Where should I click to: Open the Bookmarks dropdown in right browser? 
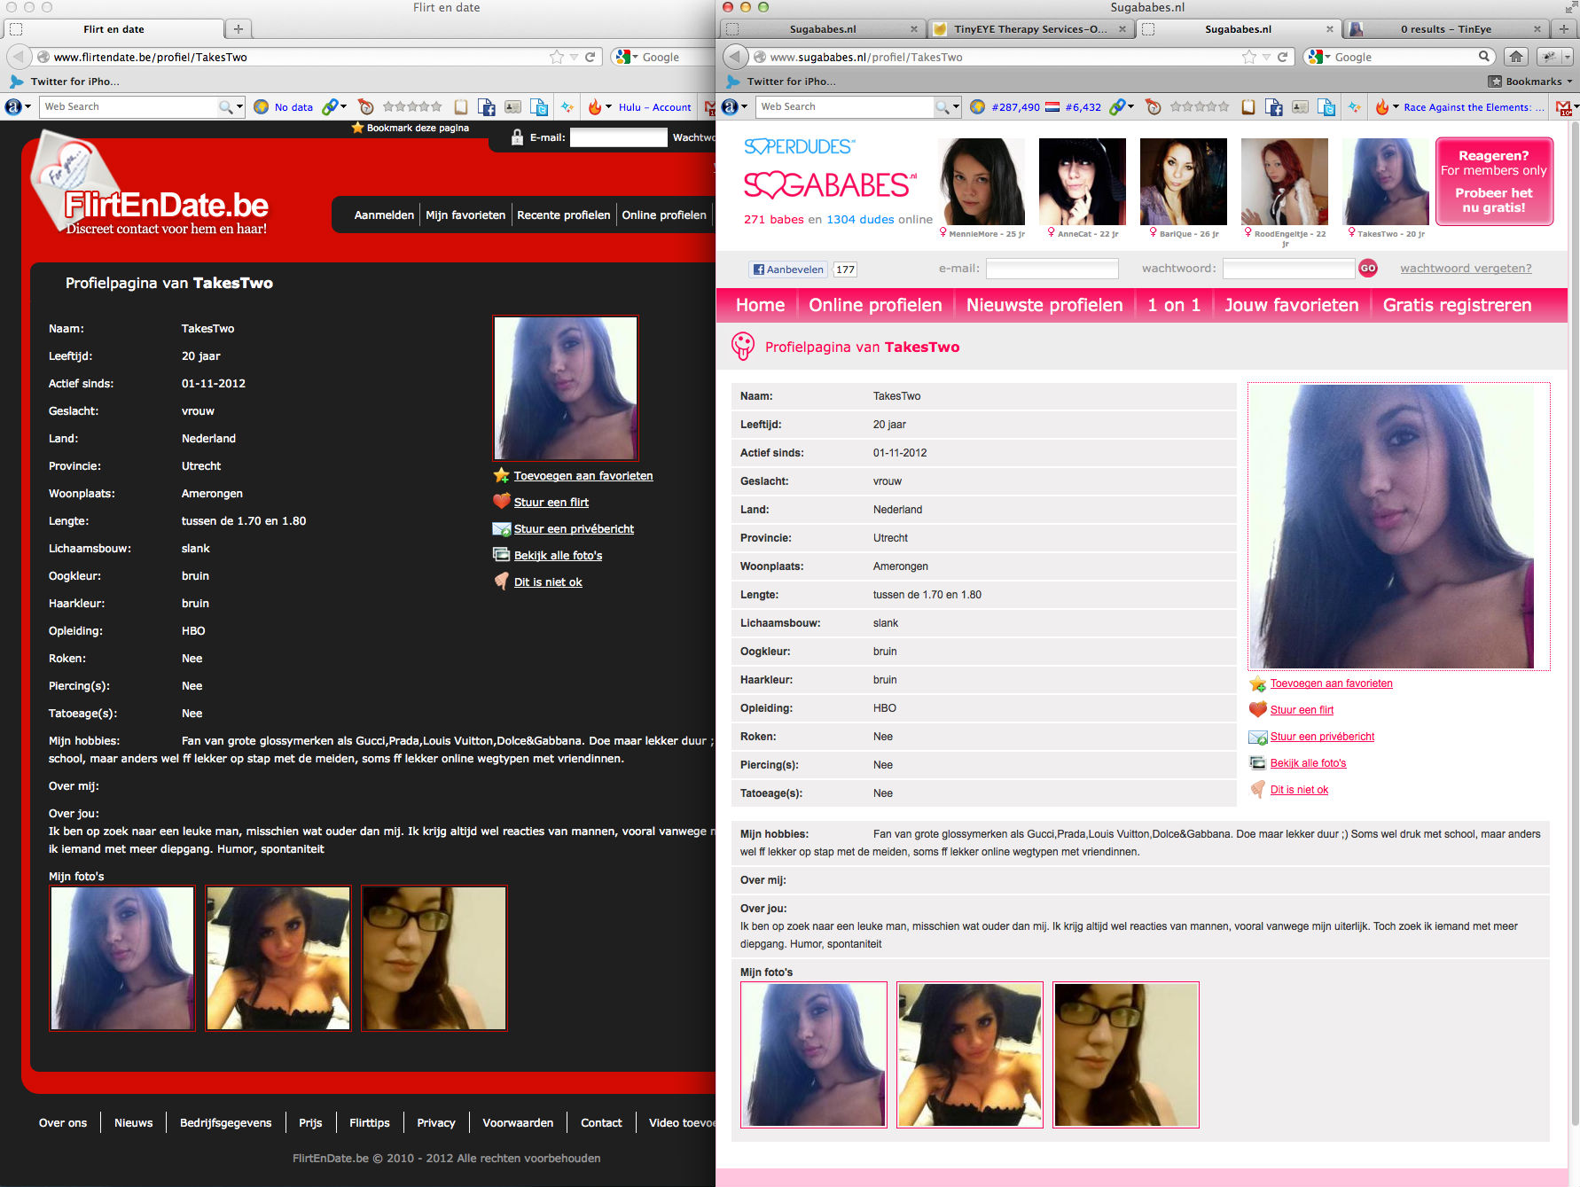pyautogui.click(x=1532, y=82)
